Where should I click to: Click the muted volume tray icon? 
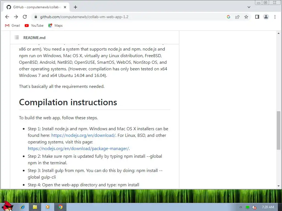pyautogui.click(x=254, y=207)
